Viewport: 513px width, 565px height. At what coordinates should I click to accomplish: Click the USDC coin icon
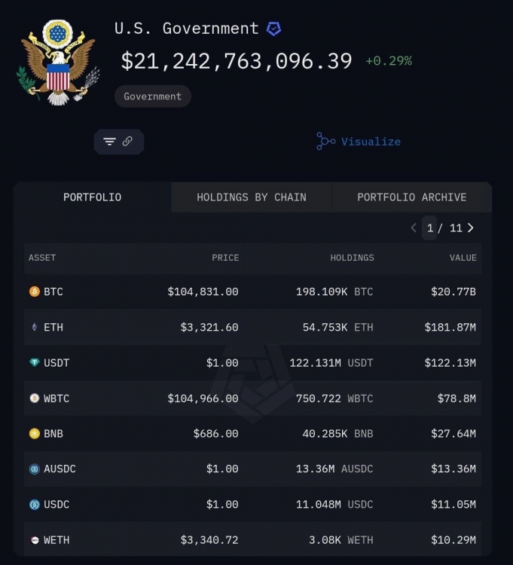click(34, 504)
